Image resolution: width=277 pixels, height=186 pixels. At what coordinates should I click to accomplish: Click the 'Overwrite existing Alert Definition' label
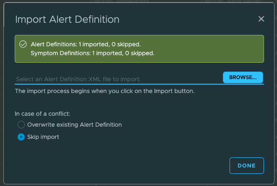pos(74,125)
